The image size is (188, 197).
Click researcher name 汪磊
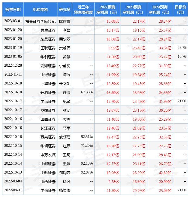[67, 146]
